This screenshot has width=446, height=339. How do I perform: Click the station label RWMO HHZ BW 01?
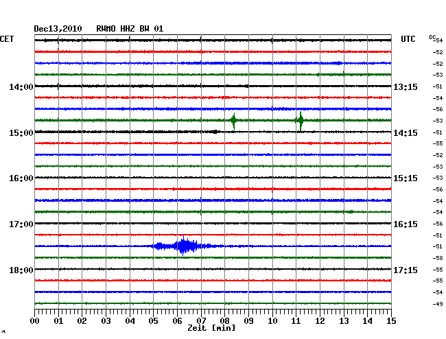click(130, 29)
